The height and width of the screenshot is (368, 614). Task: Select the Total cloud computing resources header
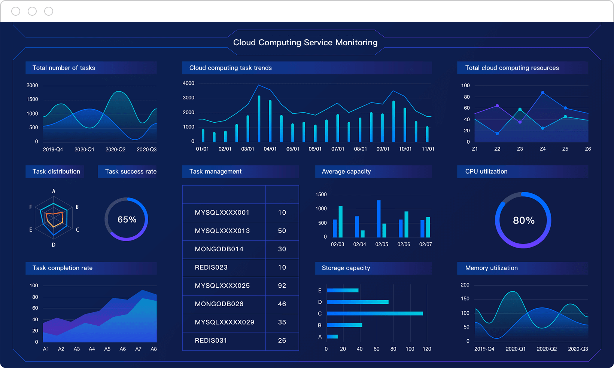point(523,68)
